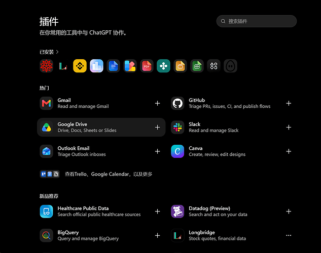Open 查看Trello、Google Calendar，以及更多 link
The width and height of the screenshot is (321, 253).
point(109,174)
